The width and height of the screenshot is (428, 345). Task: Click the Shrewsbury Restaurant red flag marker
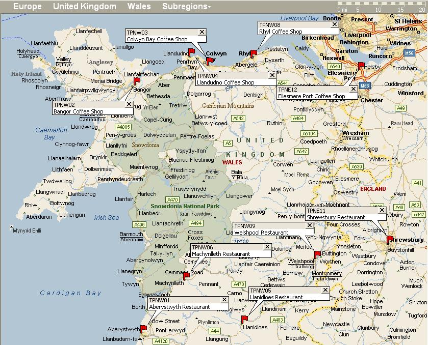pyautogui.click(x=390, y=239)
